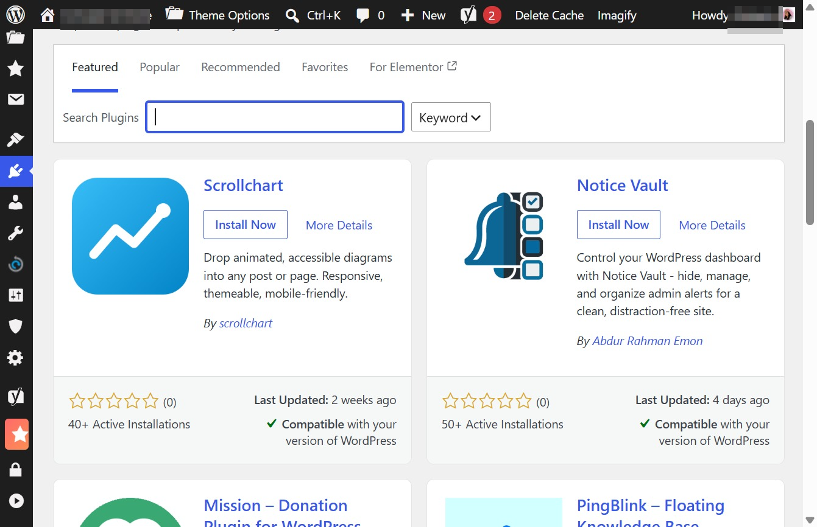Click Notice Vault's empty star rating
The image size is (817, 527).
click(487, 401)
